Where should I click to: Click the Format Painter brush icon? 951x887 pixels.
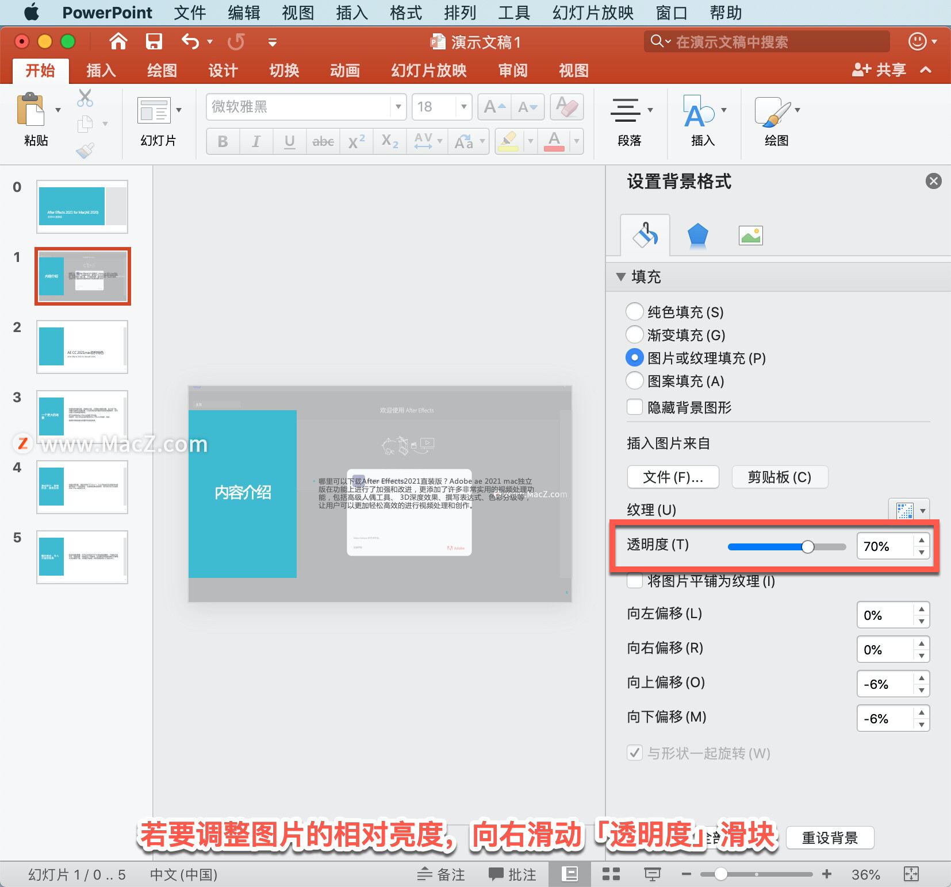pyautogui.click(x=85, y=150)
